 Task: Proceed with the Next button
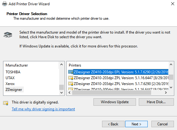(136, 124)
